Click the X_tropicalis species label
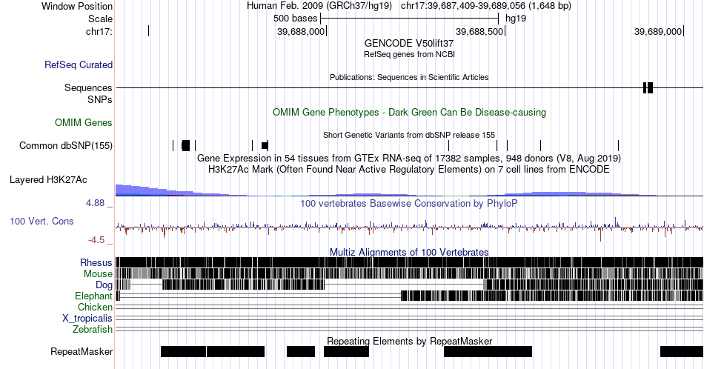 point(87,319)
